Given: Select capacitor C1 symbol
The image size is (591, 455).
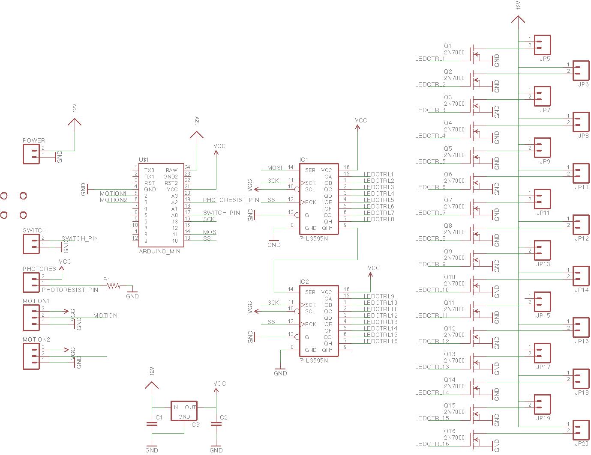Looking at the screenshot, I should [152, 424].
